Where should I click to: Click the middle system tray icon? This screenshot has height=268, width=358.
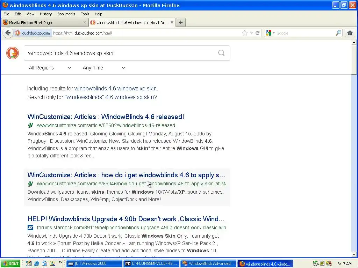tap(322, 264)
